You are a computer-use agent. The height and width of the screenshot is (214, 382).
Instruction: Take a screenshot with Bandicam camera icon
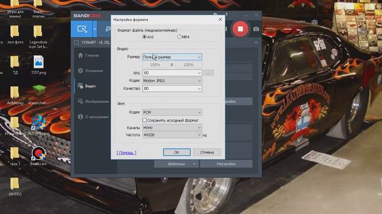tap(256, 29)
